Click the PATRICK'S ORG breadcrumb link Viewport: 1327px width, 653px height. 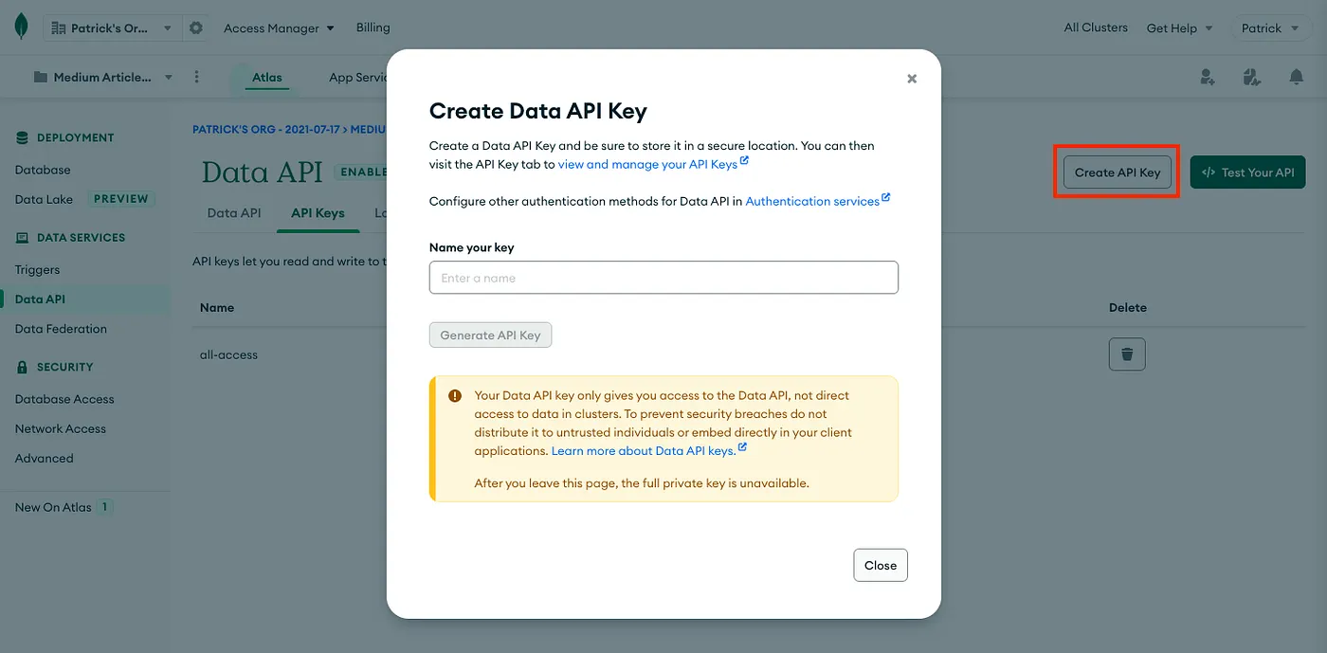click(x=265, y=129)
